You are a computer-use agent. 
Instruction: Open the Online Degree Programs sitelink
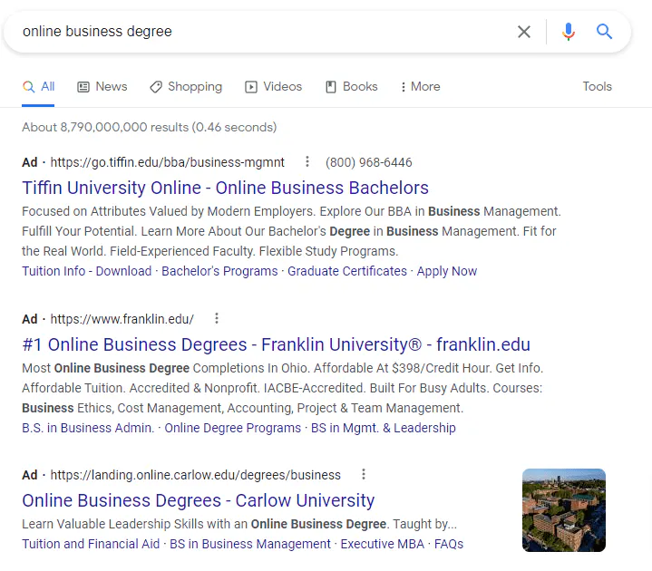[232, 428]
